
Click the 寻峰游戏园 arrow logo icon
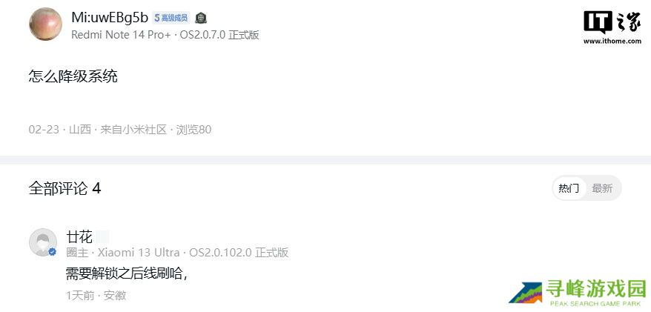coord(525,293)
